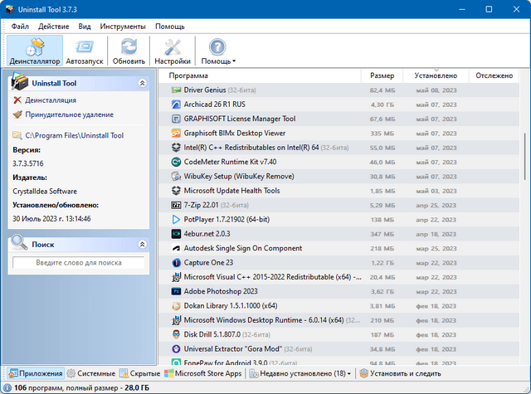
Task: Open Настройки tools icon
Action: (173, 51)
